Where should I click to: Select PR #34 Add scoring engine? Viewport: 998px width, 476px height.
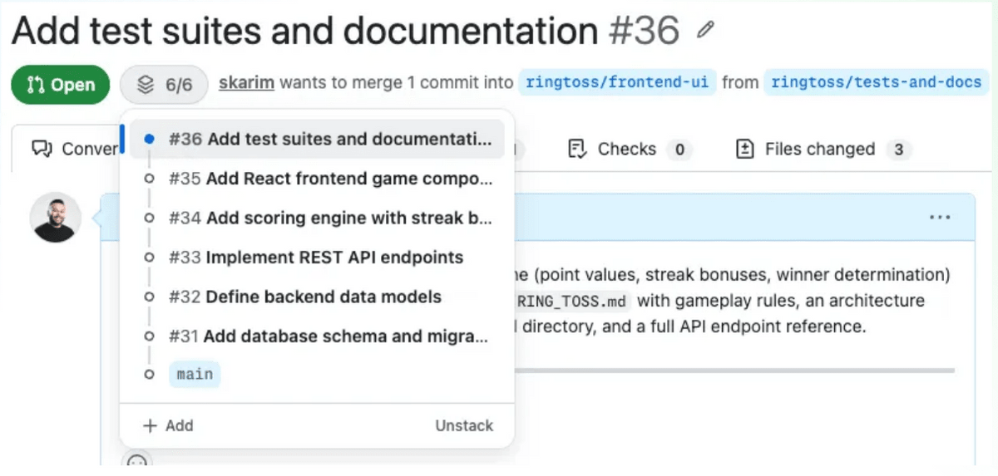pos(329,218)
